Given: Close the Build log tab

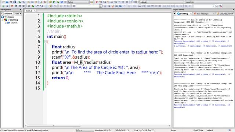Looking at the screenshot, I should point(191,14).
